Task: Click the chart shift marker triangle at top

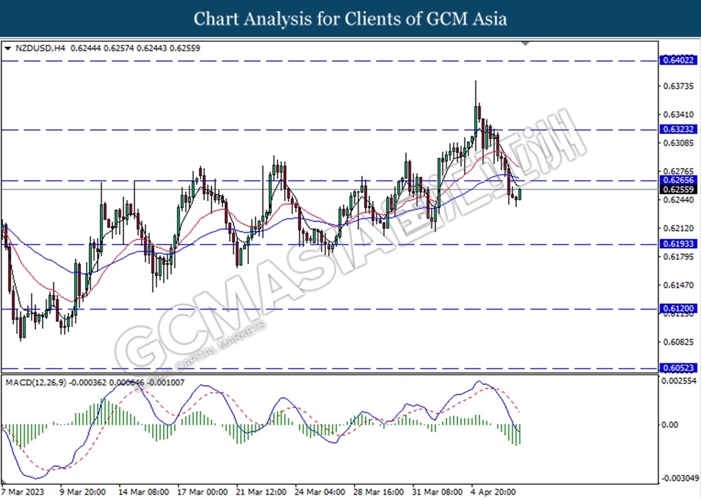Action: pyautogui.click(x=525, y=44)
